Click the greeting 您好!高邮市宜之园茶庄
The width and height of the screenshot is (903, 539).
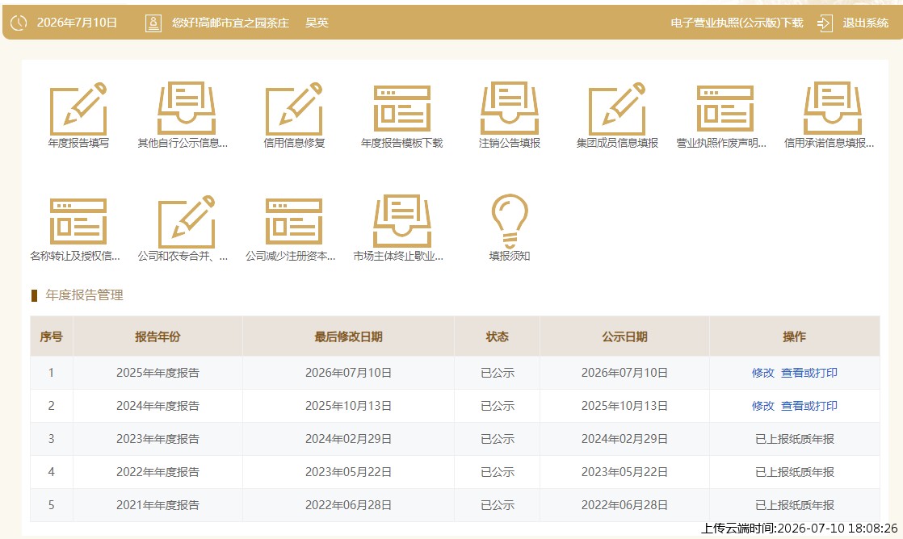(230, 23)
